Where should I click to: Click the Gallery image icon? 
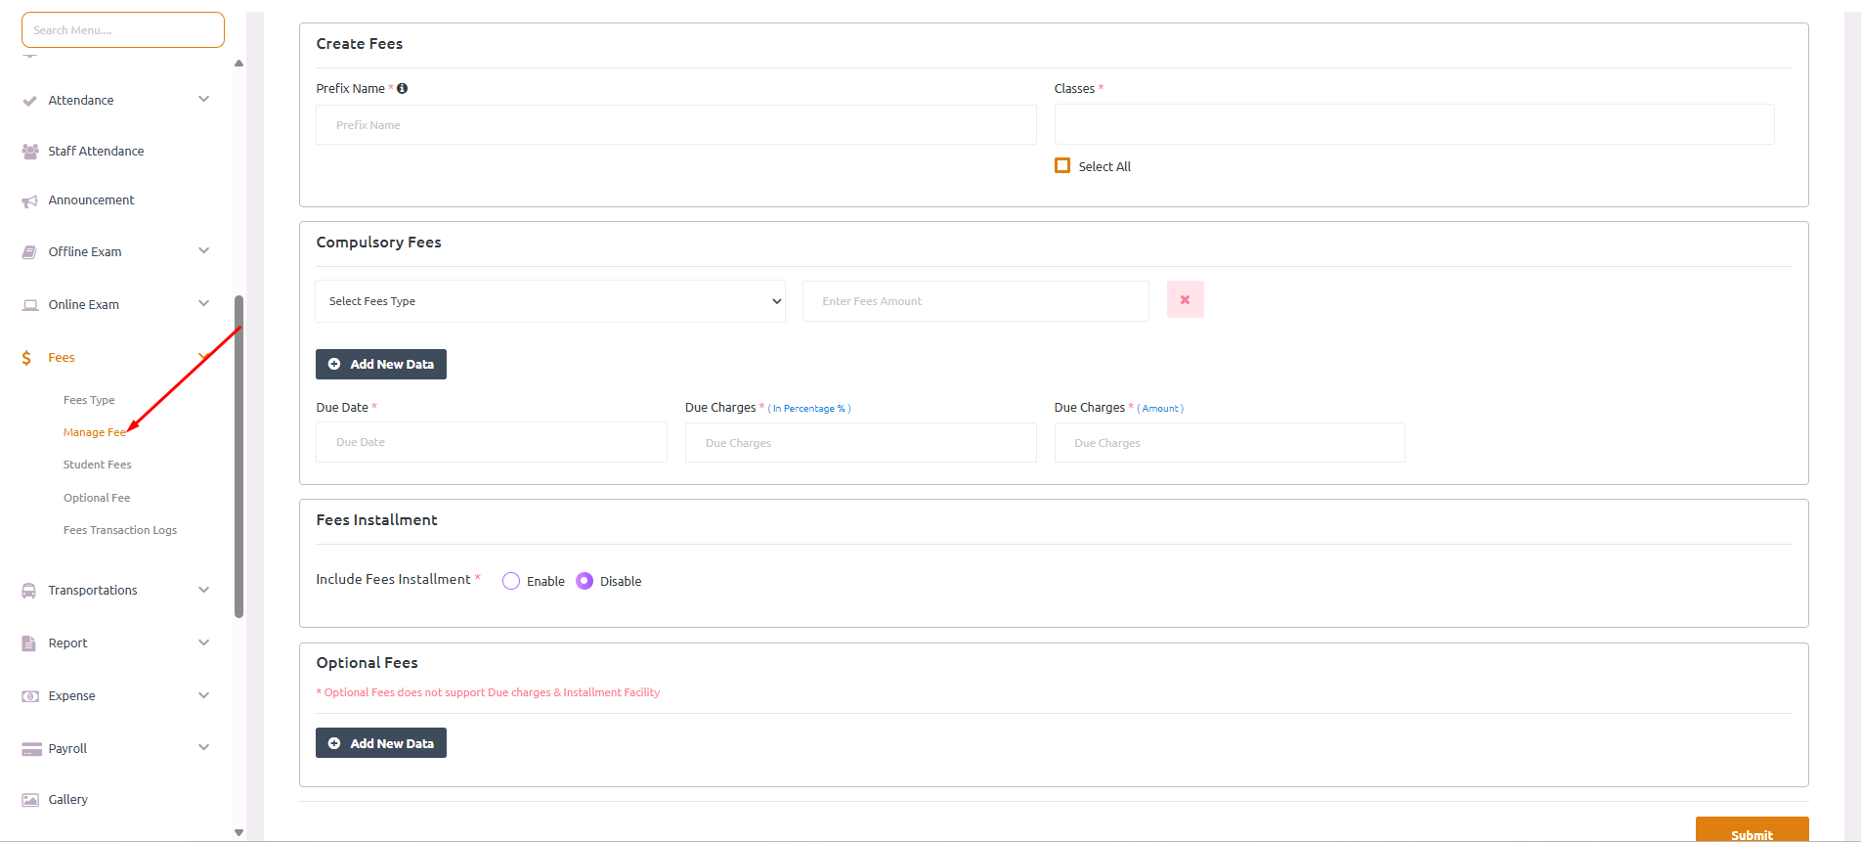[x=30, y=800]
